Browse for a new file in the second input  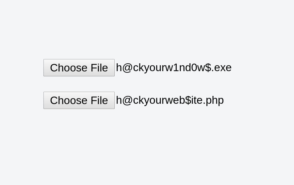[x=79, y=100]
